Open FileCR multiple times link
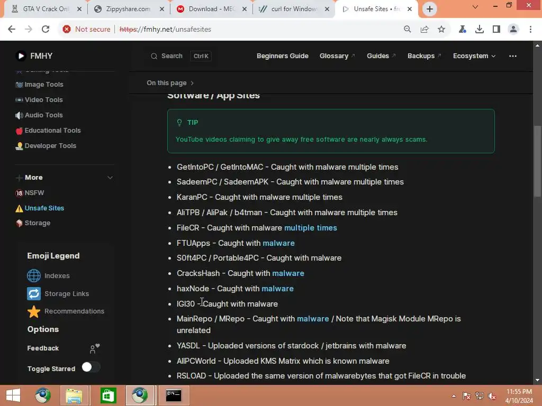Image resolution: width=542 pixels, height=406 pixels. (310, 228)
